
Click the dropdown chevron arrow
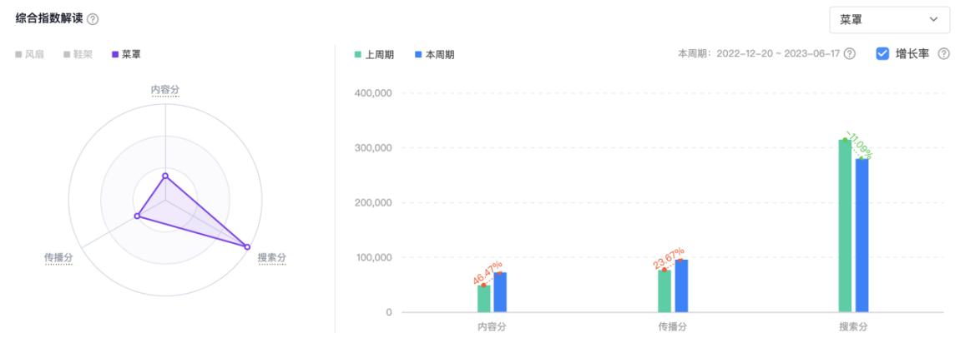933,20
